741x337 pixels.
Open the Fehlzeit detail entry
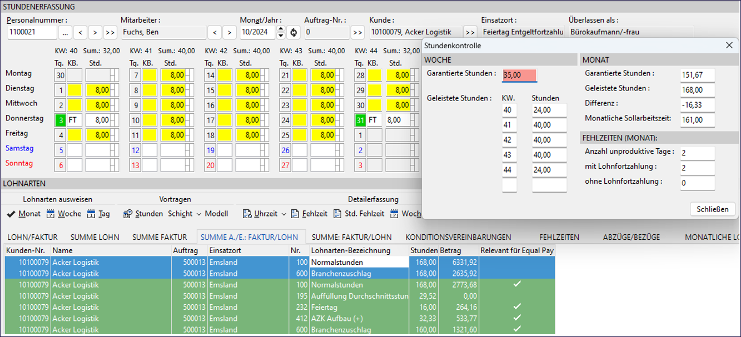(309, 214)
